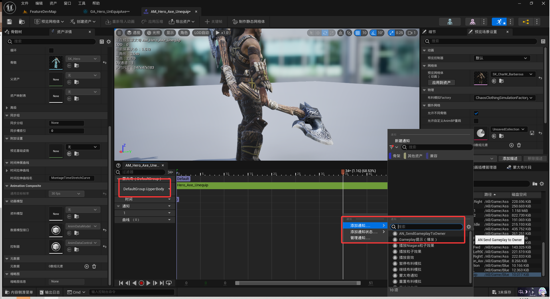The width and height of the screenshot is (550, 299).
Task: Reset skeleton property to default arrow
Action: coord(105,62)
